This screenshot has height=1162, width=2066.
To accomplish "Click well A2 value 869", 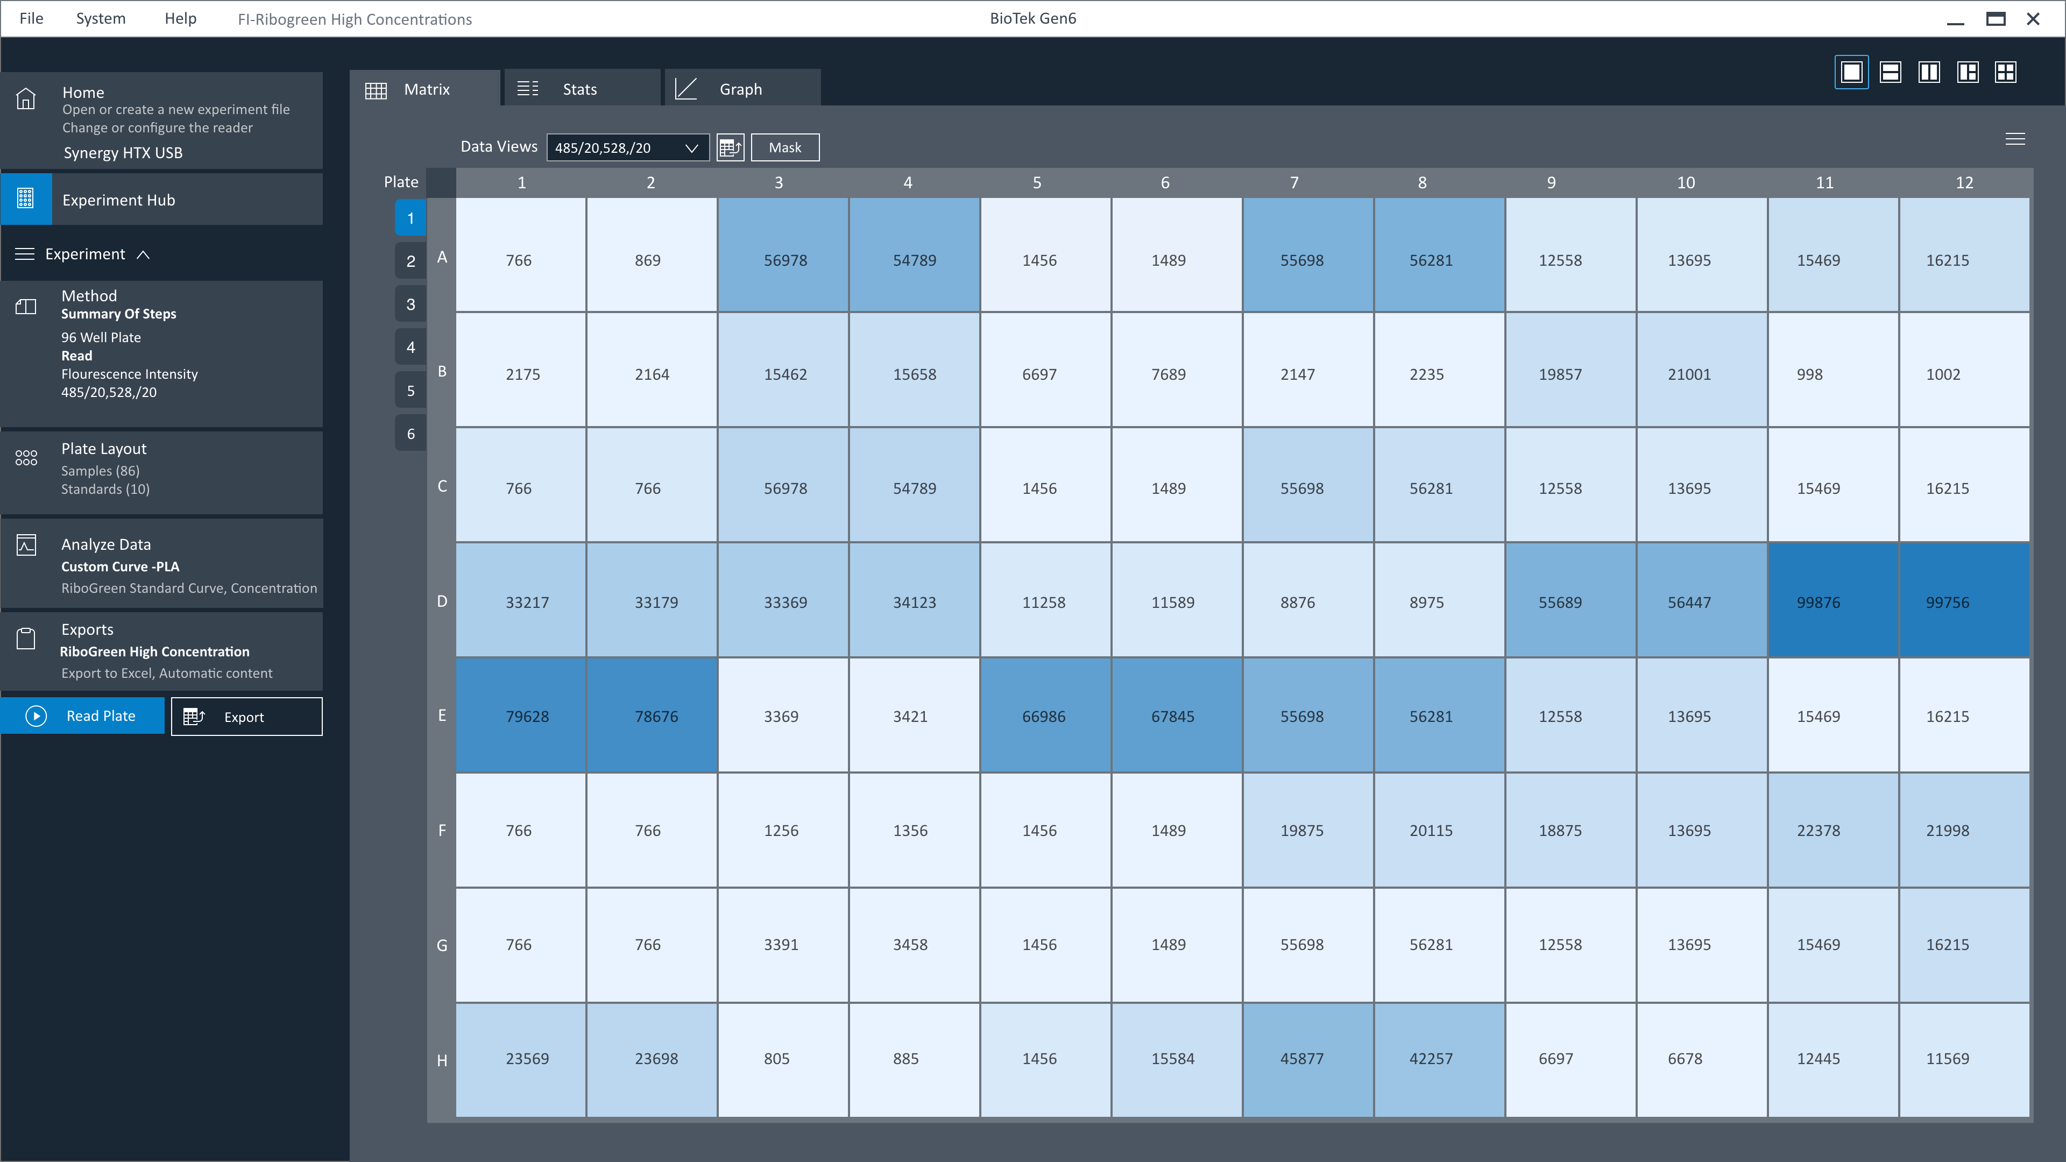I will point(651,255).
